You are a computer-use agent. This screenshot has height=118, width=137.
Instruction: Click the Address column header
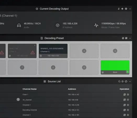point(72,89)
